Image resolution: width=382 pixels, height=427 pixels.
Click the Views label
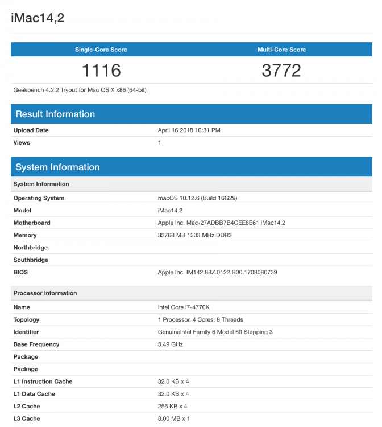(x=22, y=143)
